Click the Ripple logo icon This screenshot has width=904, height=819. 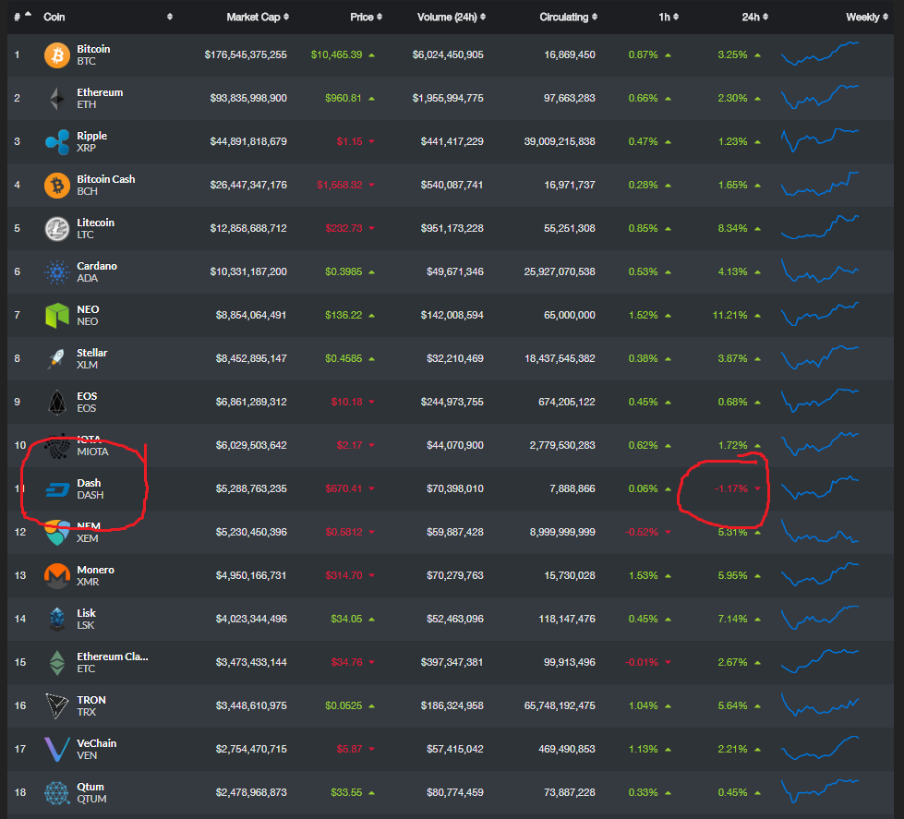57,142
